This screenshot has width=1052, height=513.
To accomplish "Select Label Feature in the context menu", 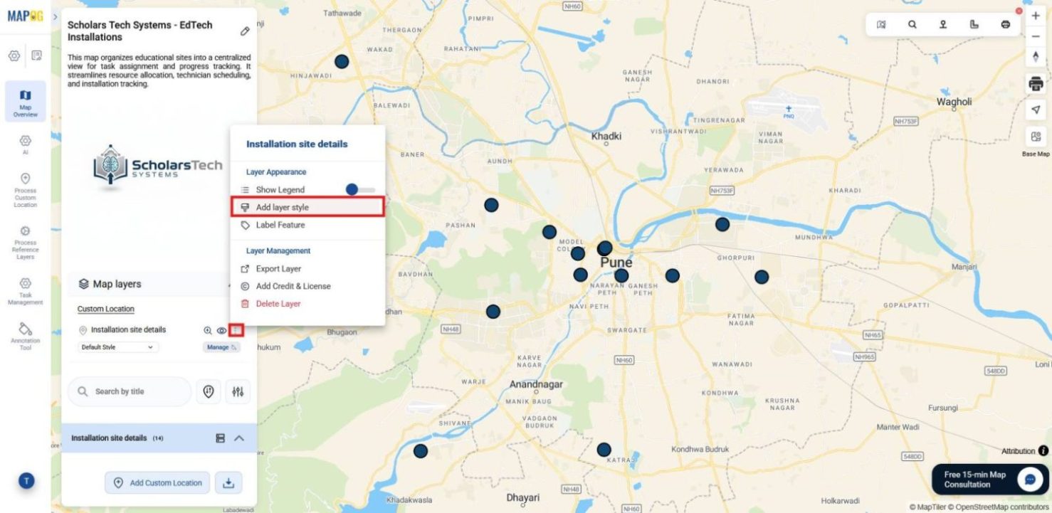I will tap(280, 225).
